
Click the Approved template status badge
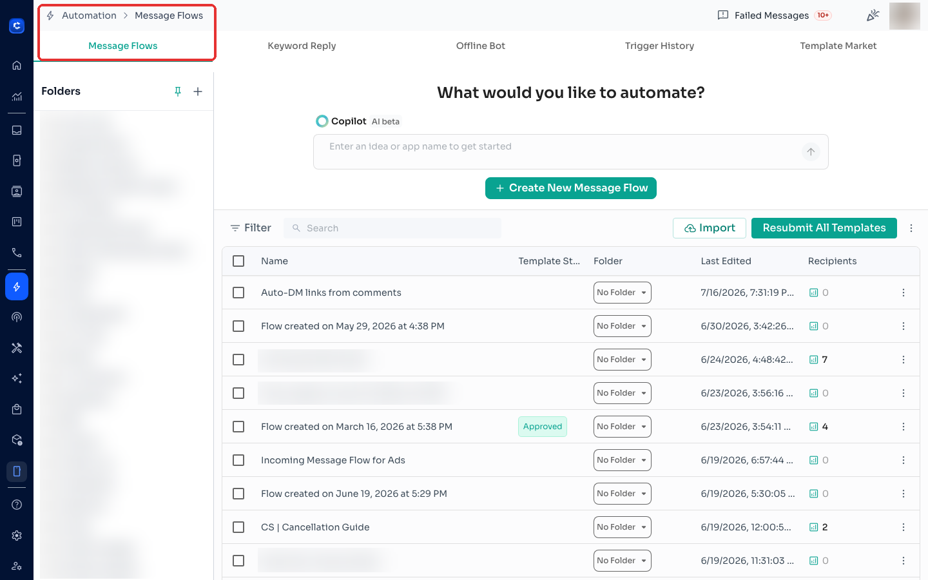click(x=543, y=427)
